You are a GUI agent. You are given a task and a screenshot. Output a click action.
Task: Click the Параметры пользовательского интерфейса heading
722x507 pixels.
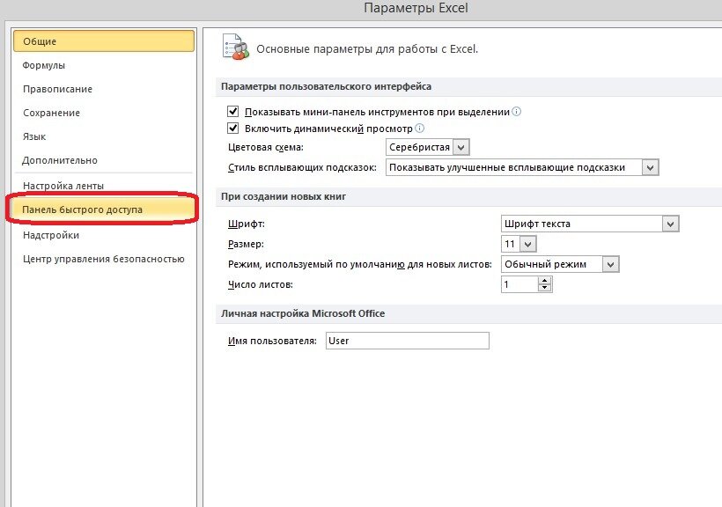click(x=326, y=86)
